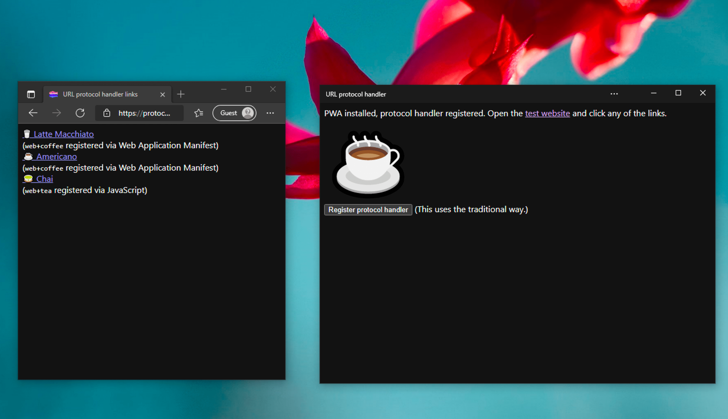Screen dimensions: 728x419
Task: Click the 'Register protocol handler' button
Action: point(368,209)
